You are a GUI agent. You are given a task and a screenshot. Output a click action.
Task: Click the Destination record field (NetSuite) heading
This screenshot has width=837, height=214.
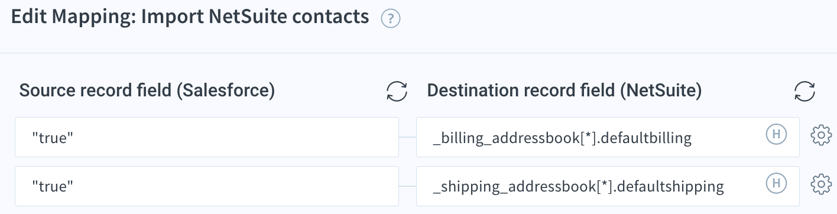coord(565,91)
